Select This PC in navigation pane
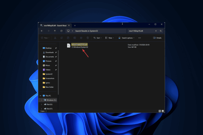This screenshot has height=135, width=203. tap(48, 96)
